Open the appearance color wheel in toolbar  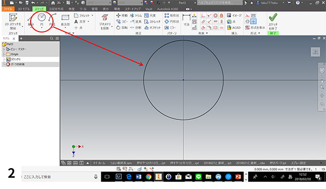pos(115,3)
